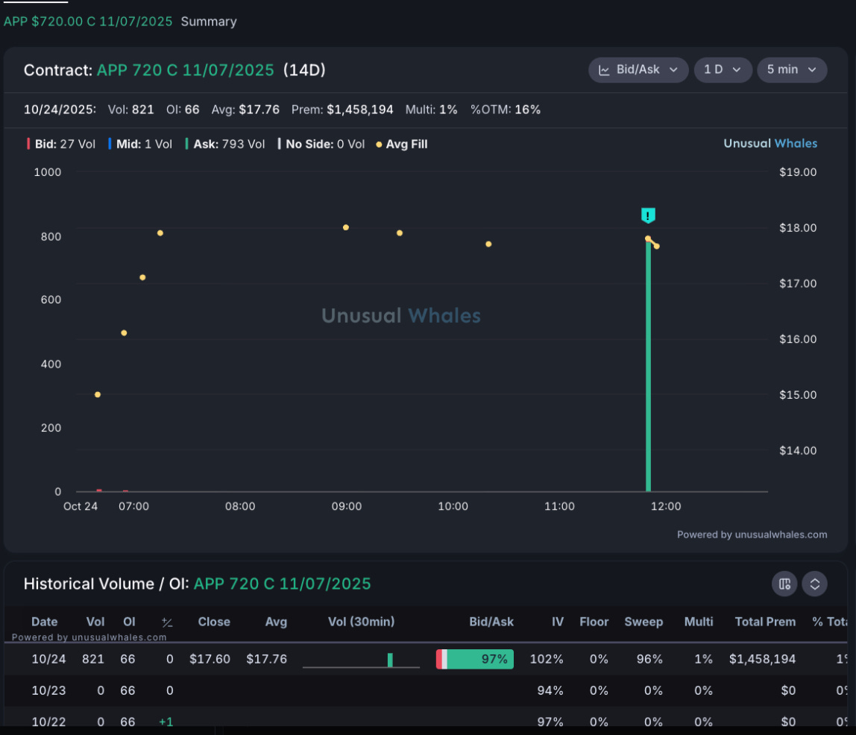Click the 97% Bid/Ask ratio bar
The image size is (856, 735).
click(x=475, y=659)
